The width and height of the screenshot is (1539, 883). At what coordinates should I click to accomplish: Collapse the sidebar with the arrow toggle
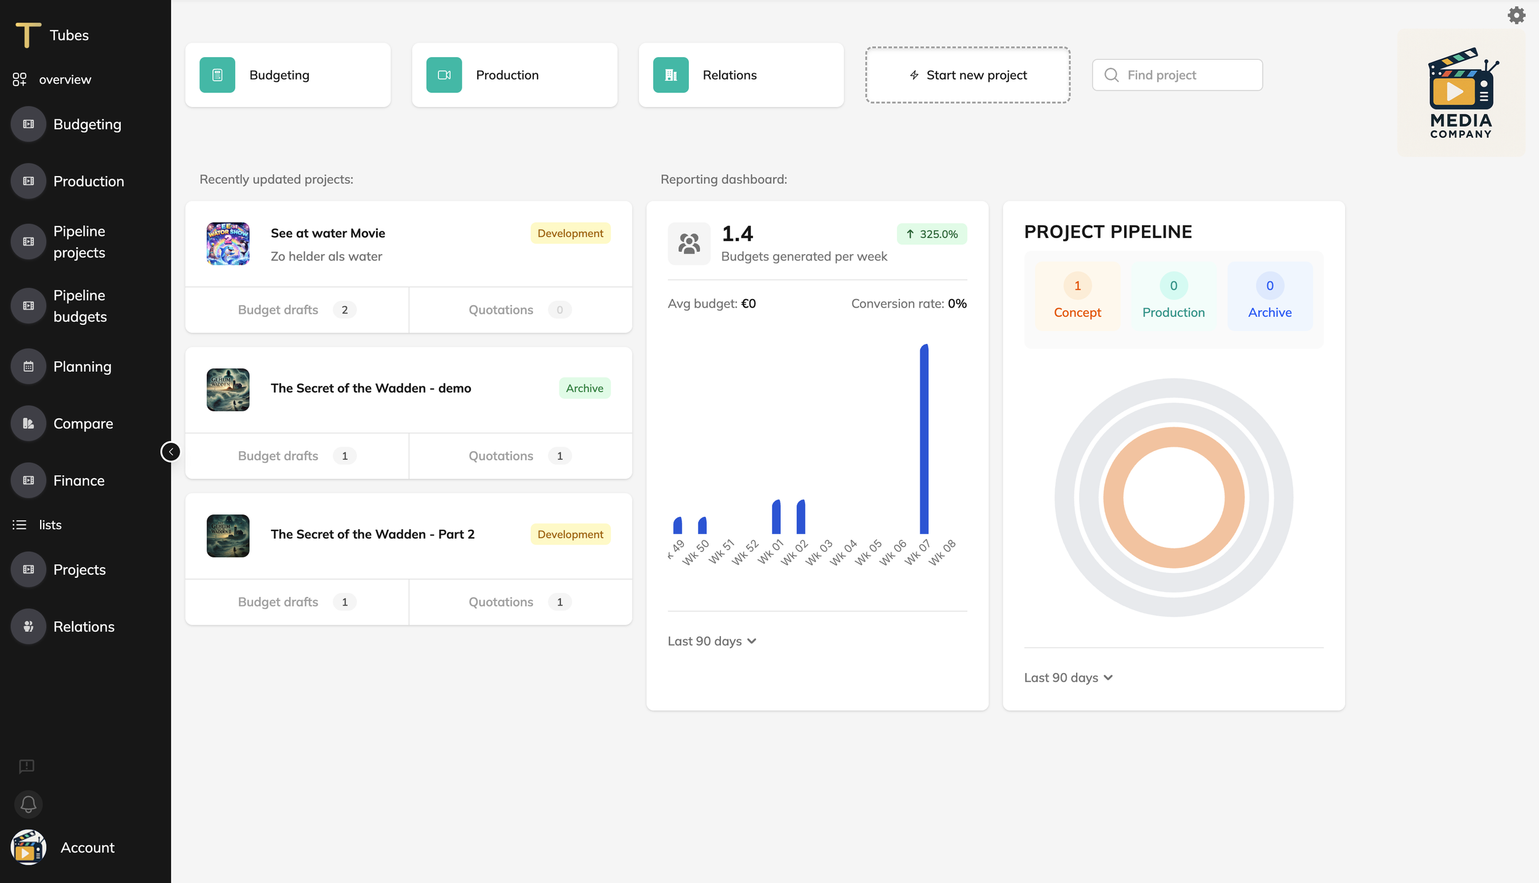pyautogui.click(x=171, y=452)
